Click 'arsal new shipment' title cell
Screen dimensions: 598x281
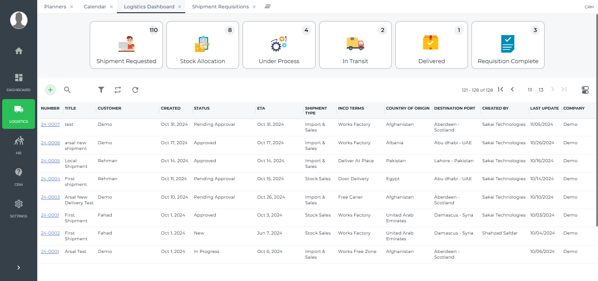(76, 146)
